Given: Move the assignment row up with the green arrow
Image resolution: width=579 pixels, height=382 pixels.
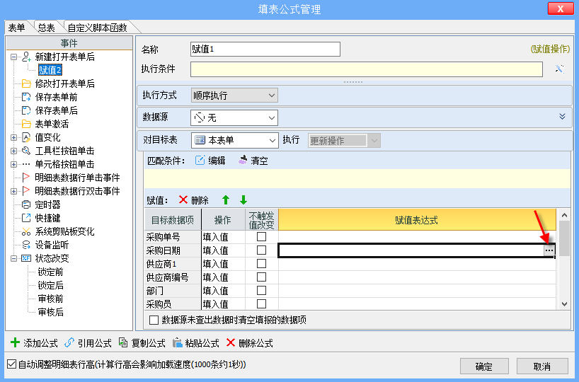Looking at the screenshot, I should (226, 200).
